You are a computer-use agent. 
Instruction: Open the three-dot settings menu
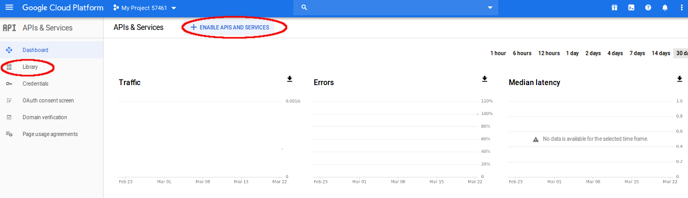tap(682, 8)
